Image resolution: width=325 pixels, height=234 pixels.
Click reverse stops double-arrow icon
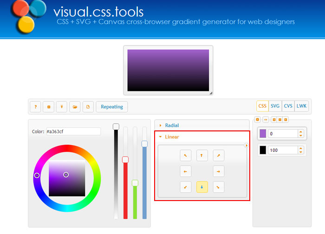[x=266, y=120]
